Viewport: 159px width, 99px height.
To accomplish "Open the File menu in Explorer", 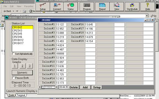I will tap(5, 6).
